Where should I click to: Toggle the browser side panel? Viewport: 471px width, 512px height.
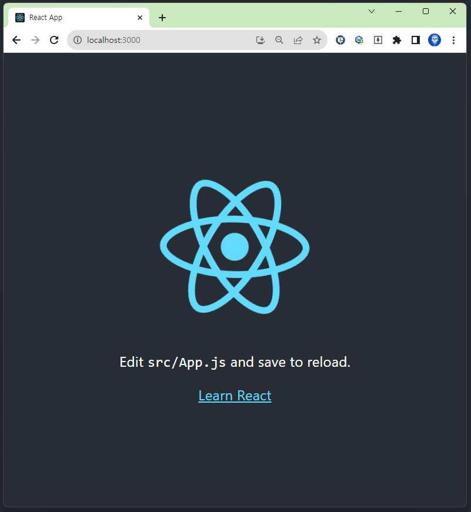(x=416, y=40)
